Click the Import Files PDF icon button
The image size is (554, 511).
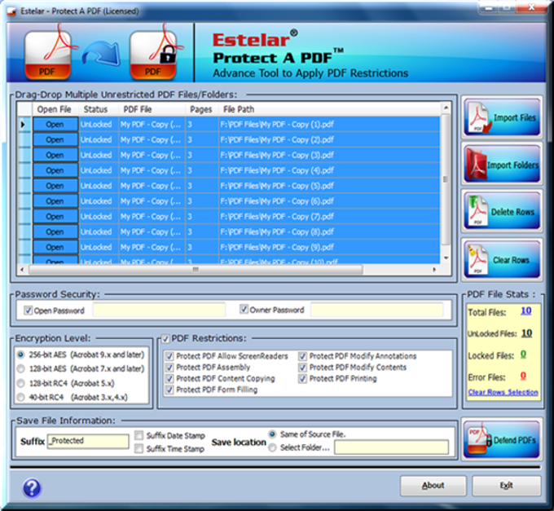502,117
